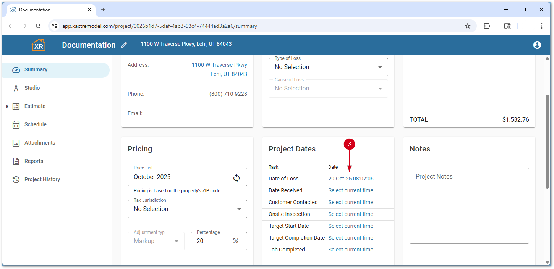Click the XR house logo
Image resolution: width=554 pixels, height=269 pixels.
38,45
